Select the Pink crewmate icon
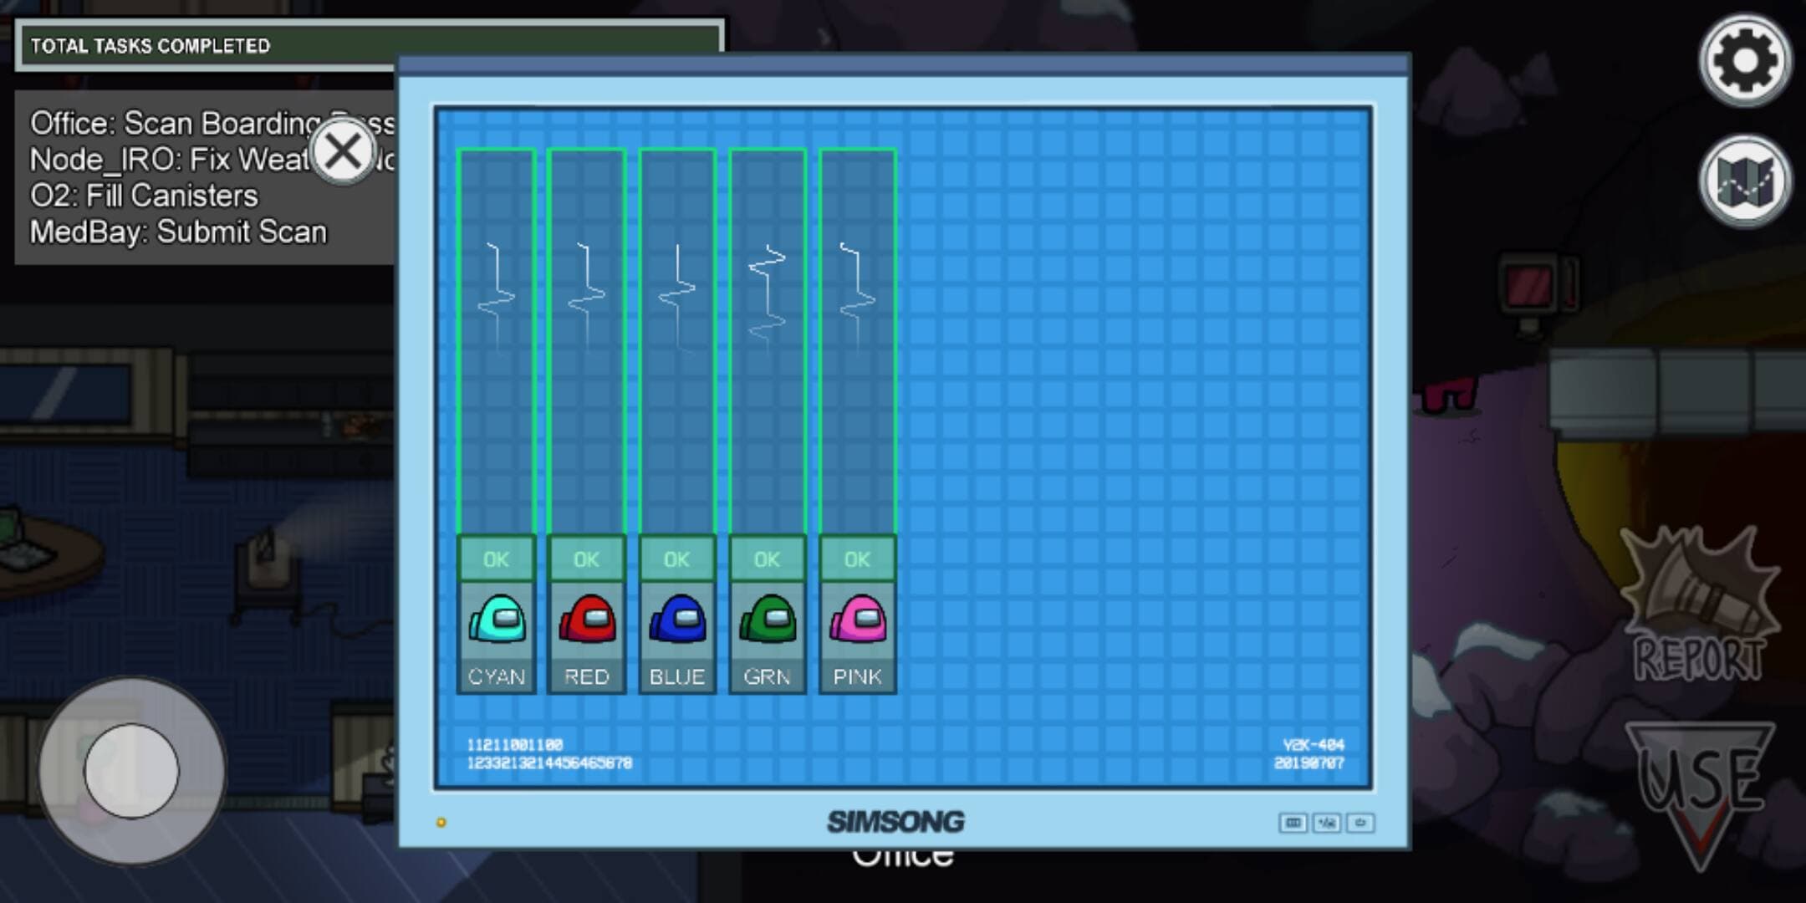 pyautogui.click(x=858, y=620)
